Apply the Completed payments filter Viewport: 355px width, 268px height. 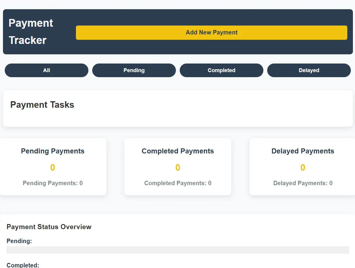point(221,70)
